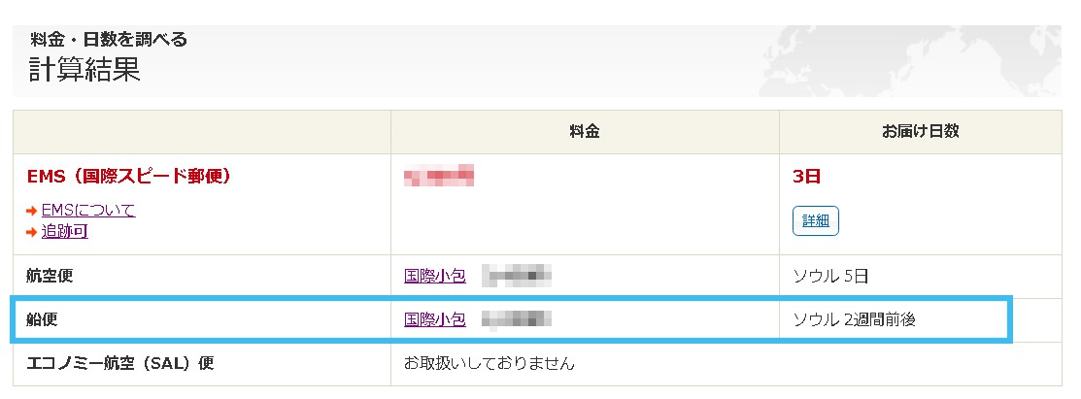Open the EMSについて link
Image resolution: width=1081 pixels, height=399 pixels.
[x=88, y=210]
